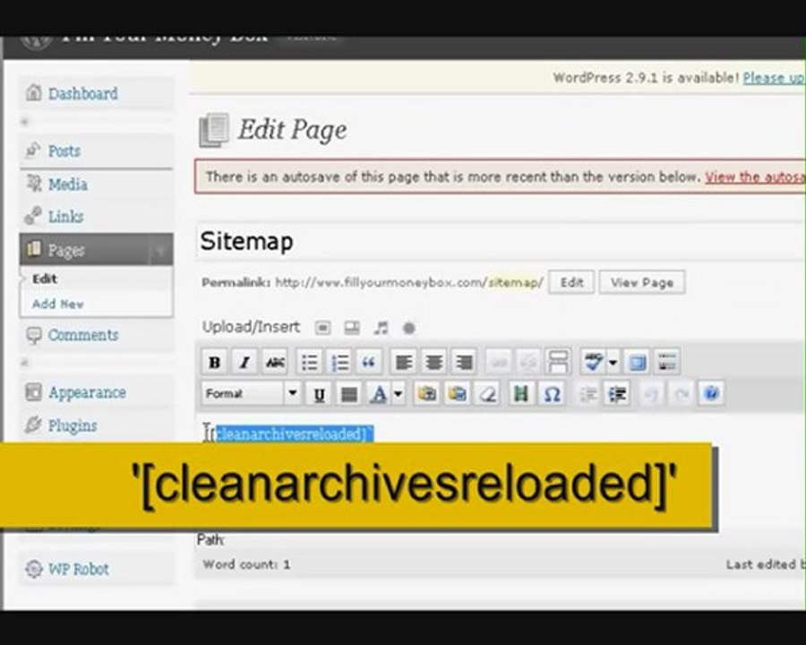Click the permalink slug sitemap
The width and height of the screenshot is (806, 645).
(x=515, y=282)
